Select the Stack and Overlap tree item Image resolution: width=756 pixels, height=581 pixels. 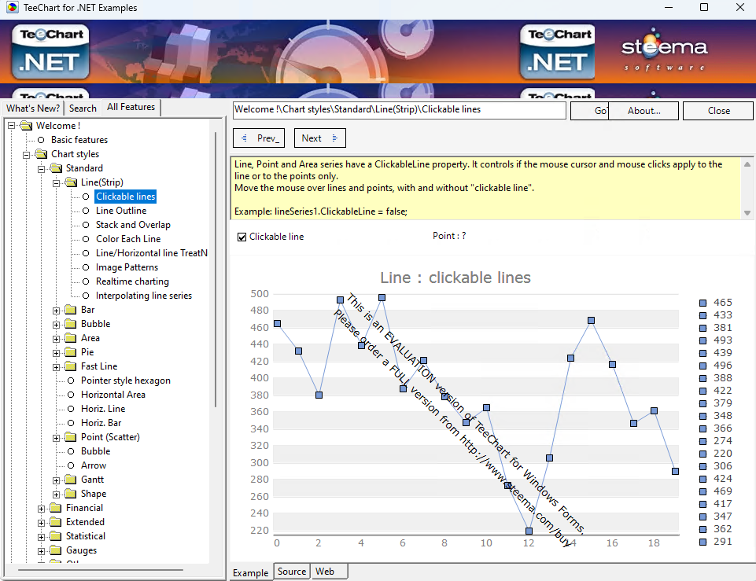click(x=133, y=225)
